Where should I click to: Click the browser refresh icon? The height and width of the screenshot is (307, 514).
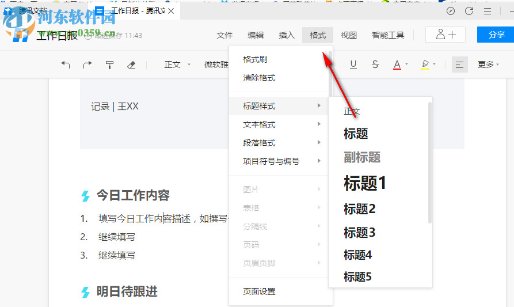coord(469,11)
